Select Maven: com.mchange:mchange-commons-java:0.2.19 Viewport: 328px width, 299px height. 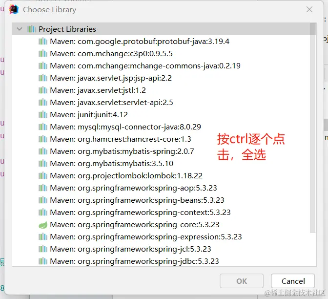click(x=145, y=66)
